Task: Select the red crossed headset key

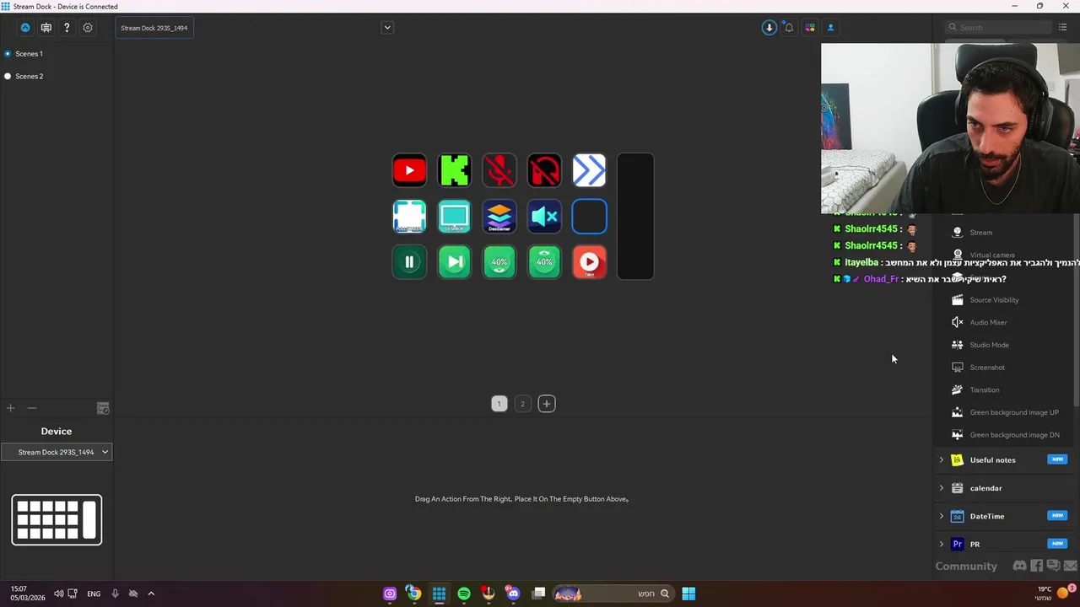Action: 544,170
